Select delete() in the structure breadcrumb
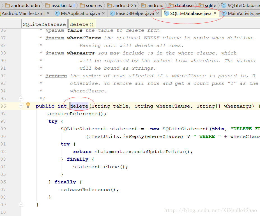 click(82, 24)
